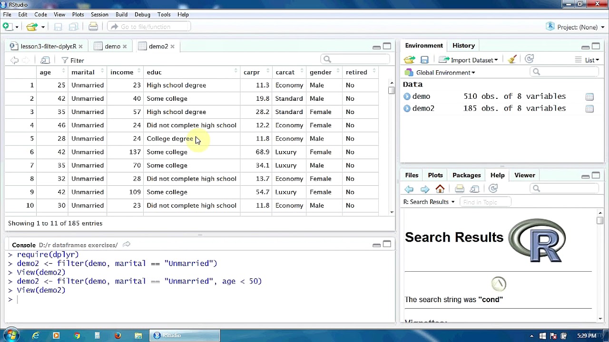Click the Save current document icon
Viewport: 609px width, 342px height.
coord(58,27)
